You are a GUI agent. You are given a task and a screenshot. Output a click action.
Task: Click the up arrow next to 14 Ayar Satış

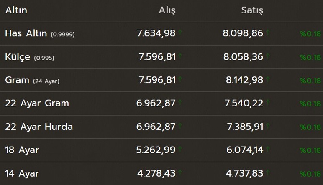[268, 172]
